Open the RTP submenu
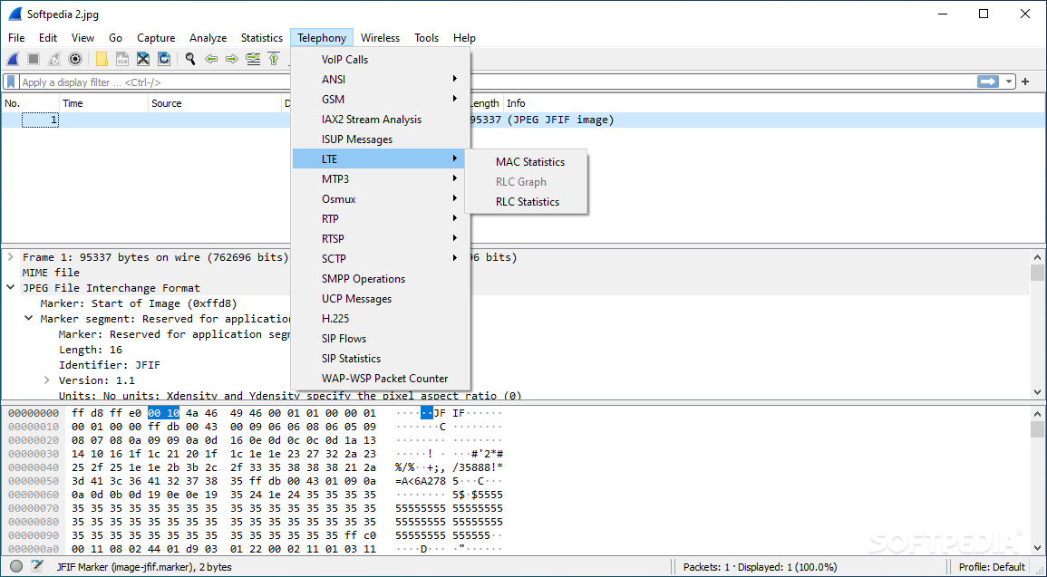This screenshot has height=577, width=1047. [x=381, y=219]
